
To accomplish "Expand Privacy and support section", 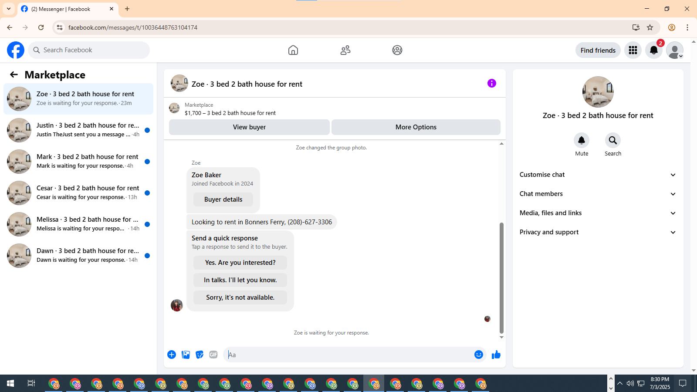I will tap(598, 232).
